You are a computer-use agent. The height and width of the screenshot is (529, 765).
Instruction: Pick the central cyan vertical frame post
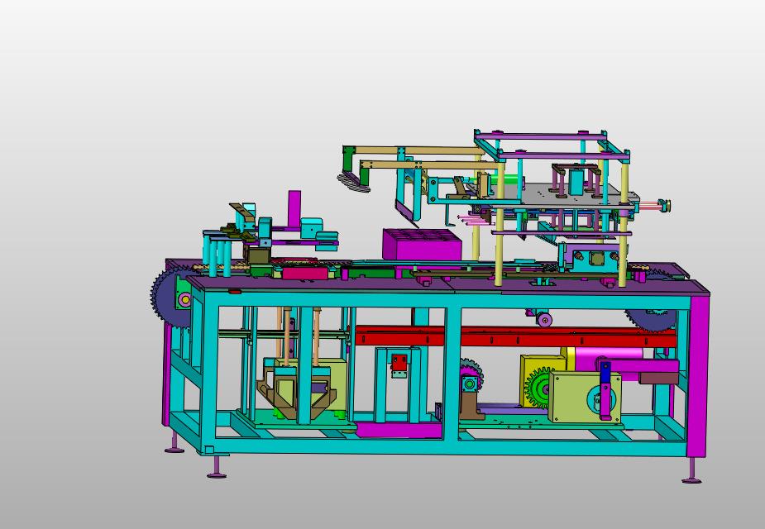click(452, 374)
